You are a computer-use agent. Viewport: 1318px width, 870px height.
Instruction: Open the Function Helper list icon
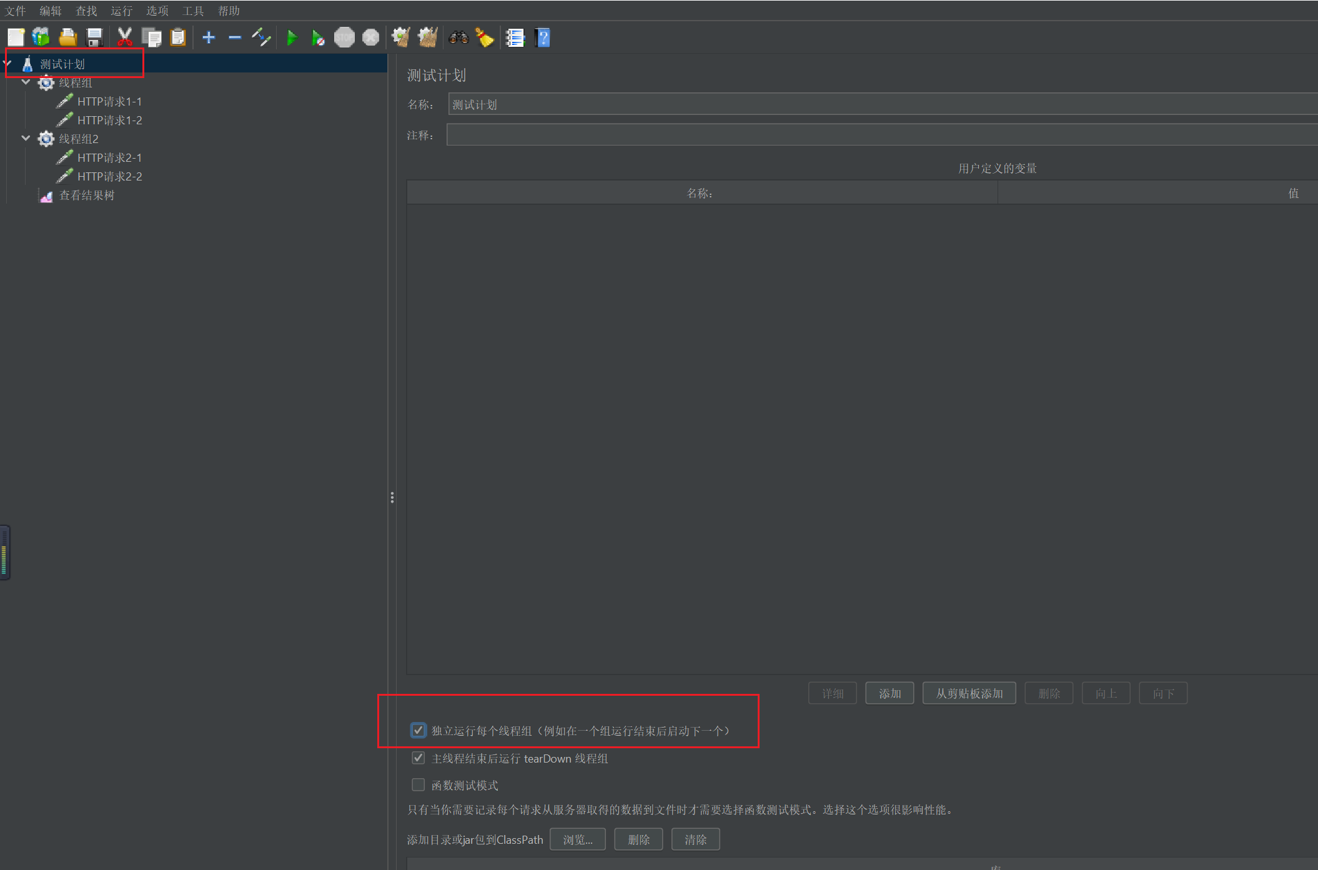(515, 38)
